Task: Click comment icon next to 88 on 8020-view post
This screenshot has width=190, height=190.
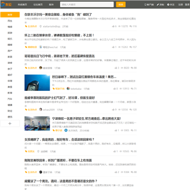Action: click(132, 68)
